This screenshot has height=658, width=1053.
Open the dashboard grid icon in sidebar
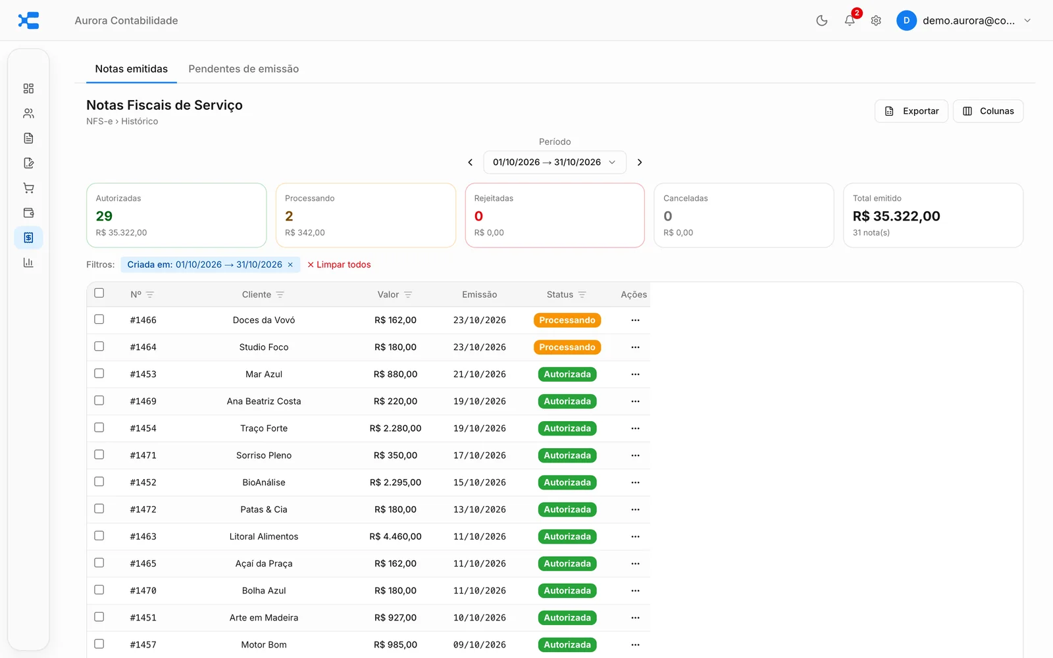pyautogui.click(x=28, y=89)
